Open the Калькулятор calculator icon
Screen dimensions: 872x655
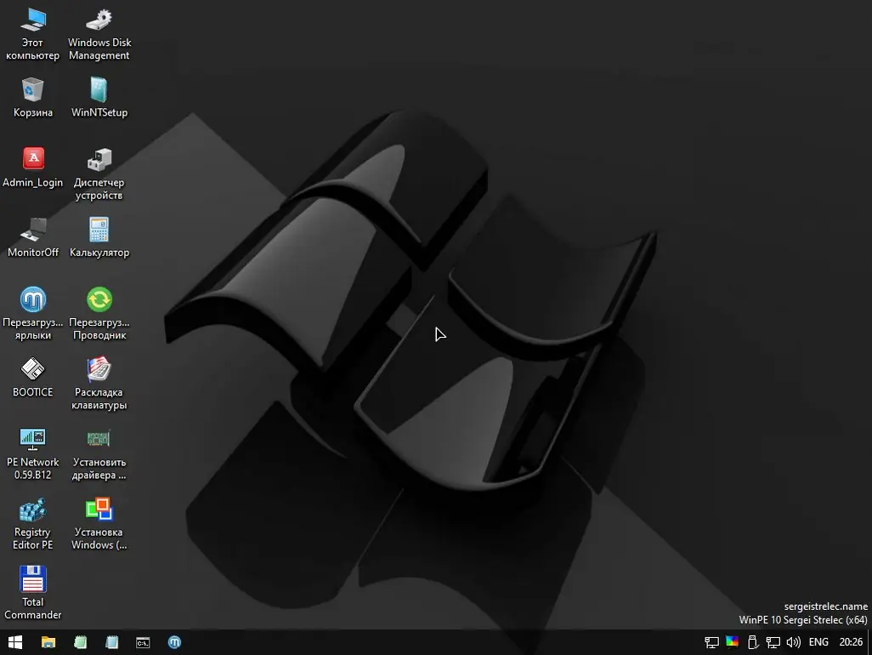99,237
